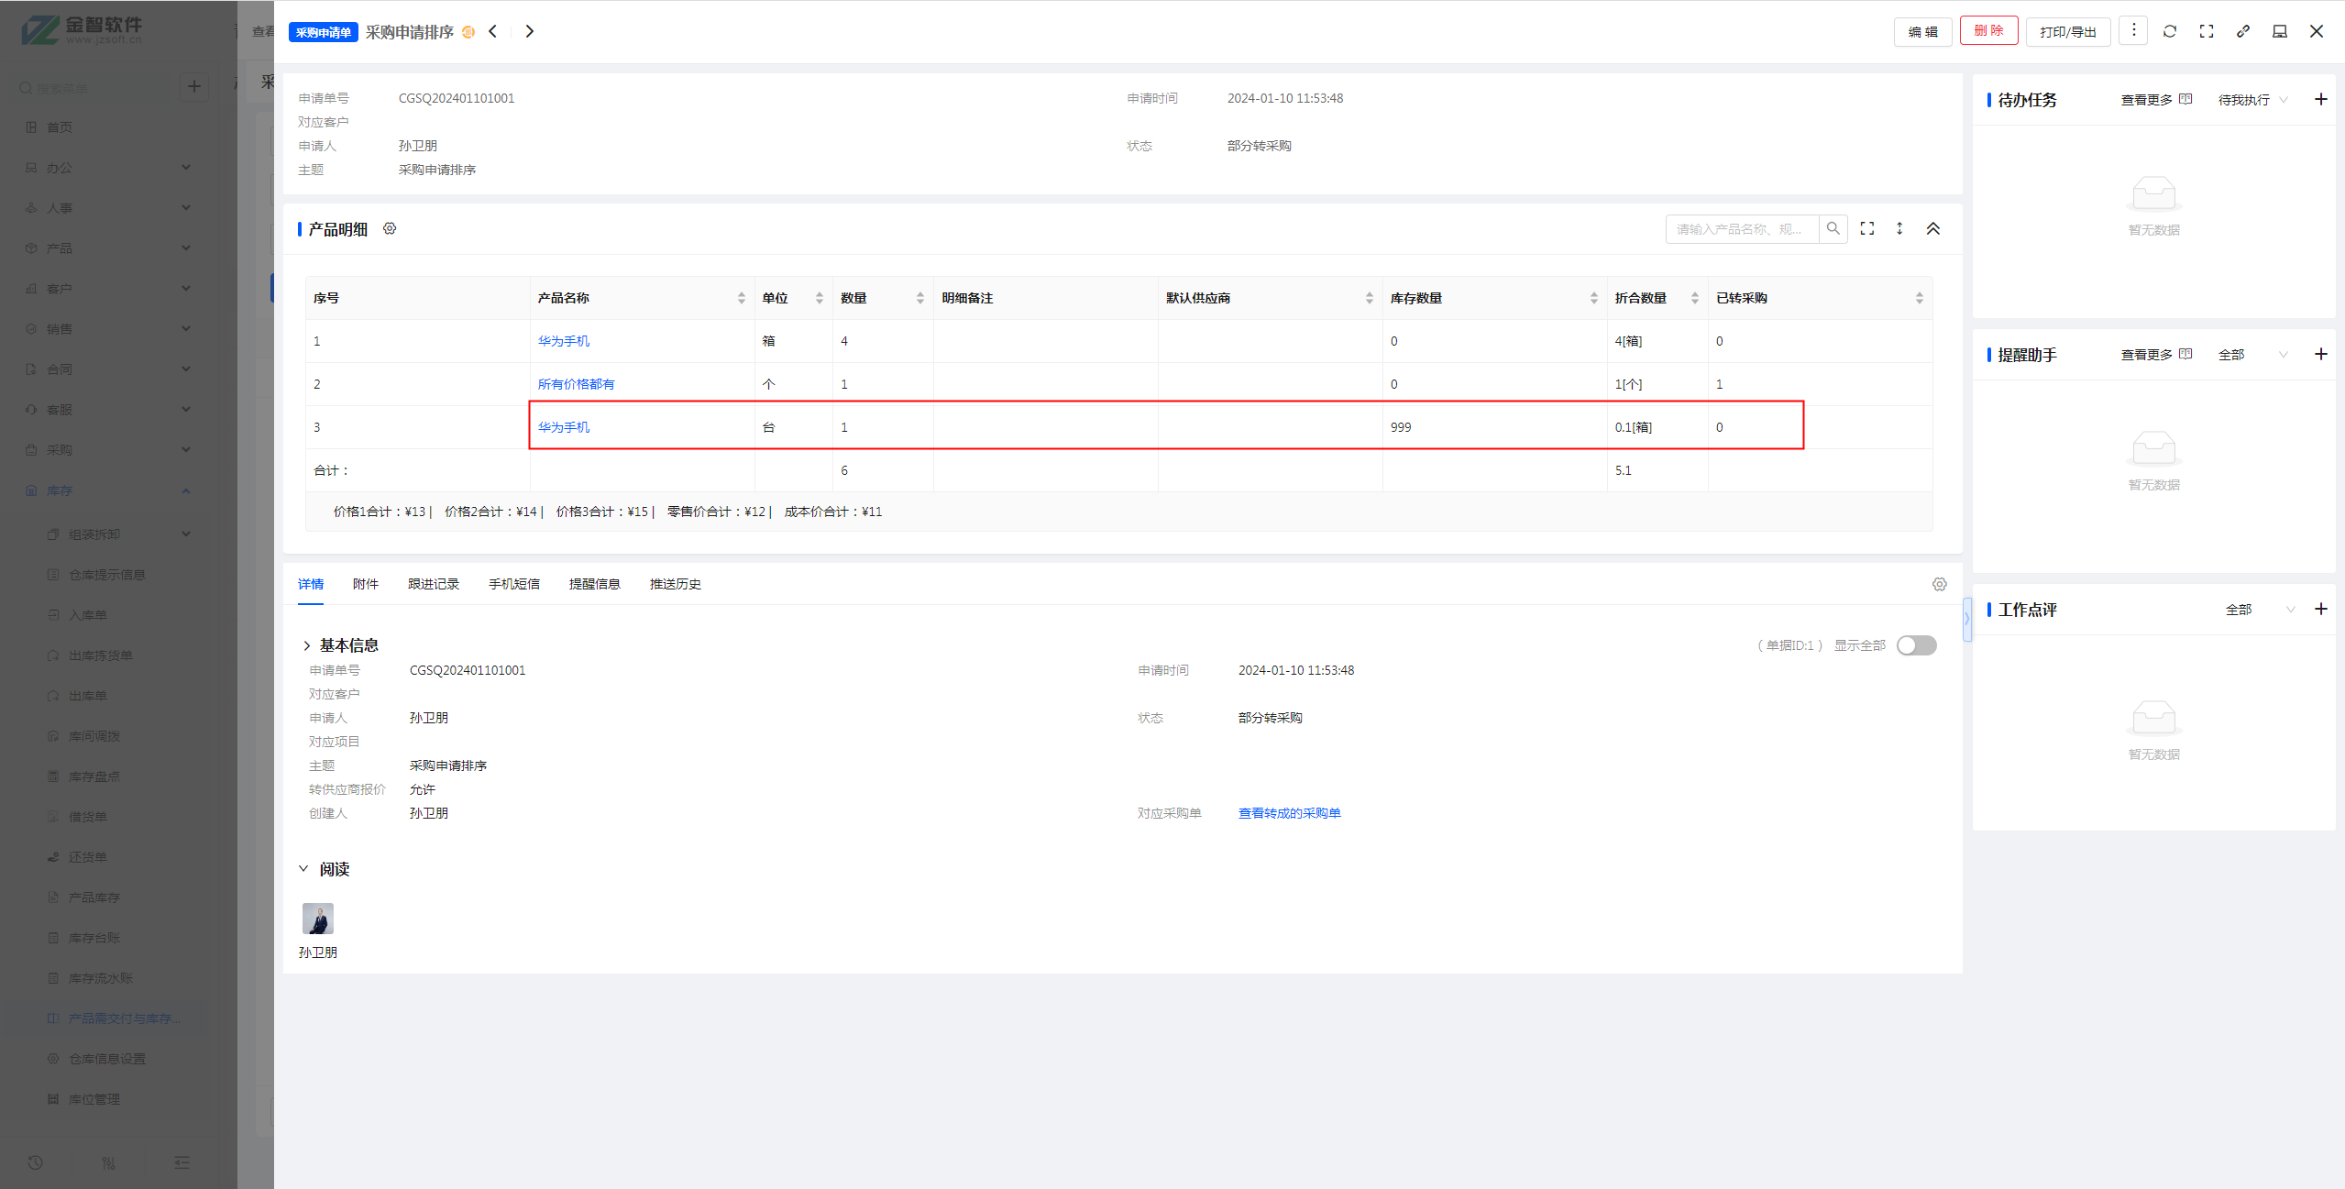2345x1189 pixels.
Task: Open link 查看转成的采购单
Action: pyautogui.click(x=1289, y=813)
